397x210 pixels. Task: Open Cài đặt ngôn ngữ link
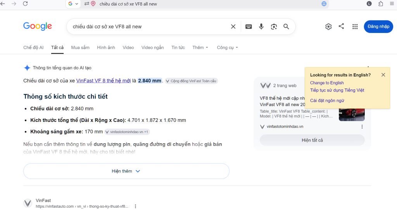(x=327, y=101)
